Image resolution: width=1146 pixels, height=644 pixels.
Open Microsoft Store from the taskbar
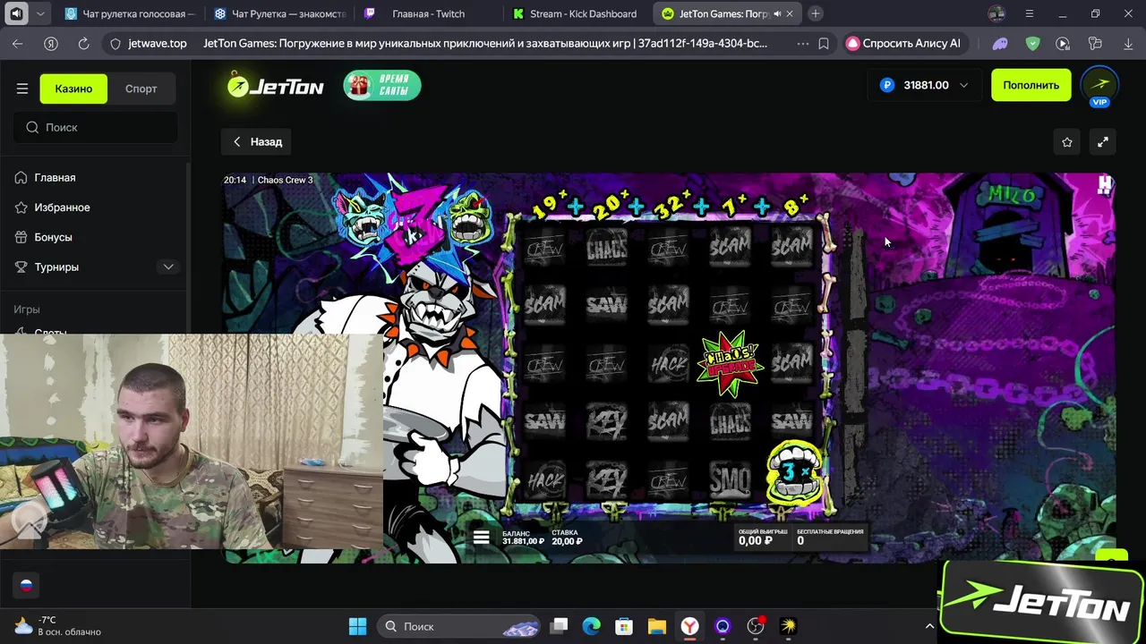624,626
